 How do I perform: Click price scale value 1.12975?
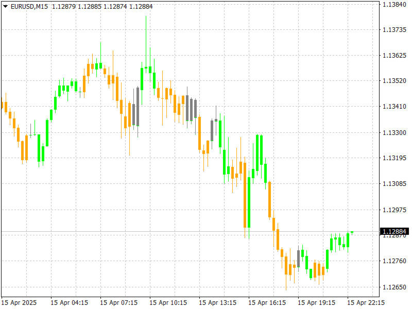pyautogui.click(x=394, y=210)
